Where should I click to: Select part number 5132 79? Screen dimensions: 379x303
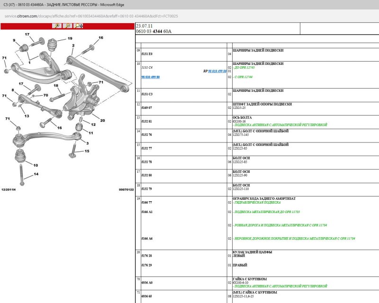pyautogui.click(x=147, y=189)
